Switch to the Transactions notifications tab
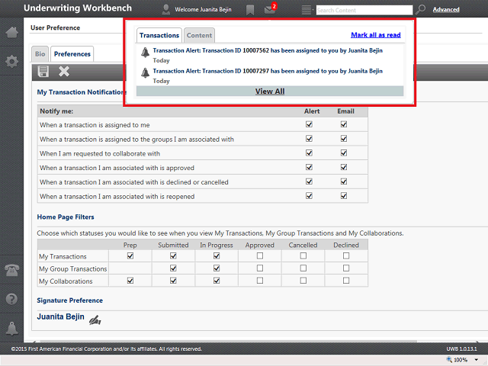This screenshot has width=488, height=366. 159,35
